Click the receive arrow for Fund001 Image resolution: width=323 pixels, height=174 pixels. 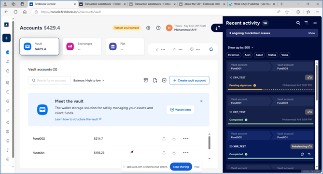tap(174, 153)
